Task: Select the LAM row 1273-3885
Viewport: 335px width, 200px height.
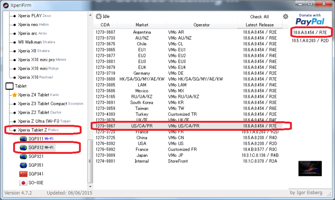Action: pyautogui.click(x=188, y=85)
